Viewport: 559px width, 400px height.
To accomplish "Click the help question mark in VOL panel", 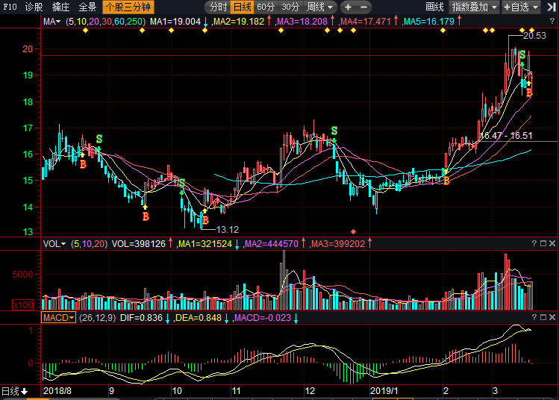I will pos(534,244).
